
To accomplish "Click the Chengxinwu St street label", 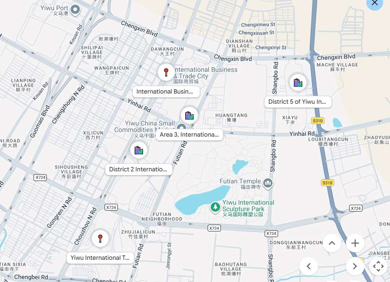I will click(x=258, y=25).
